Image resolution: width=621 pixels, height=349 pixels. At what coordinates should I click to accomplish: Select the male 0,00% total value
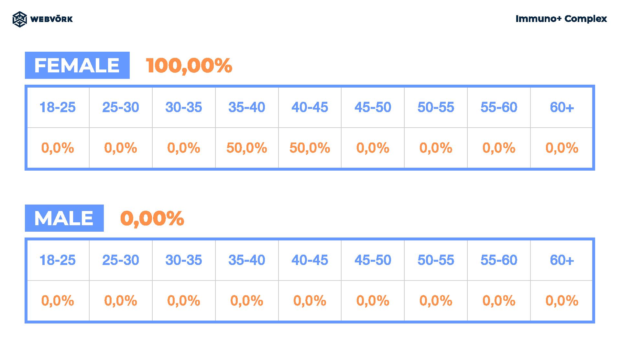coord(152,218)
